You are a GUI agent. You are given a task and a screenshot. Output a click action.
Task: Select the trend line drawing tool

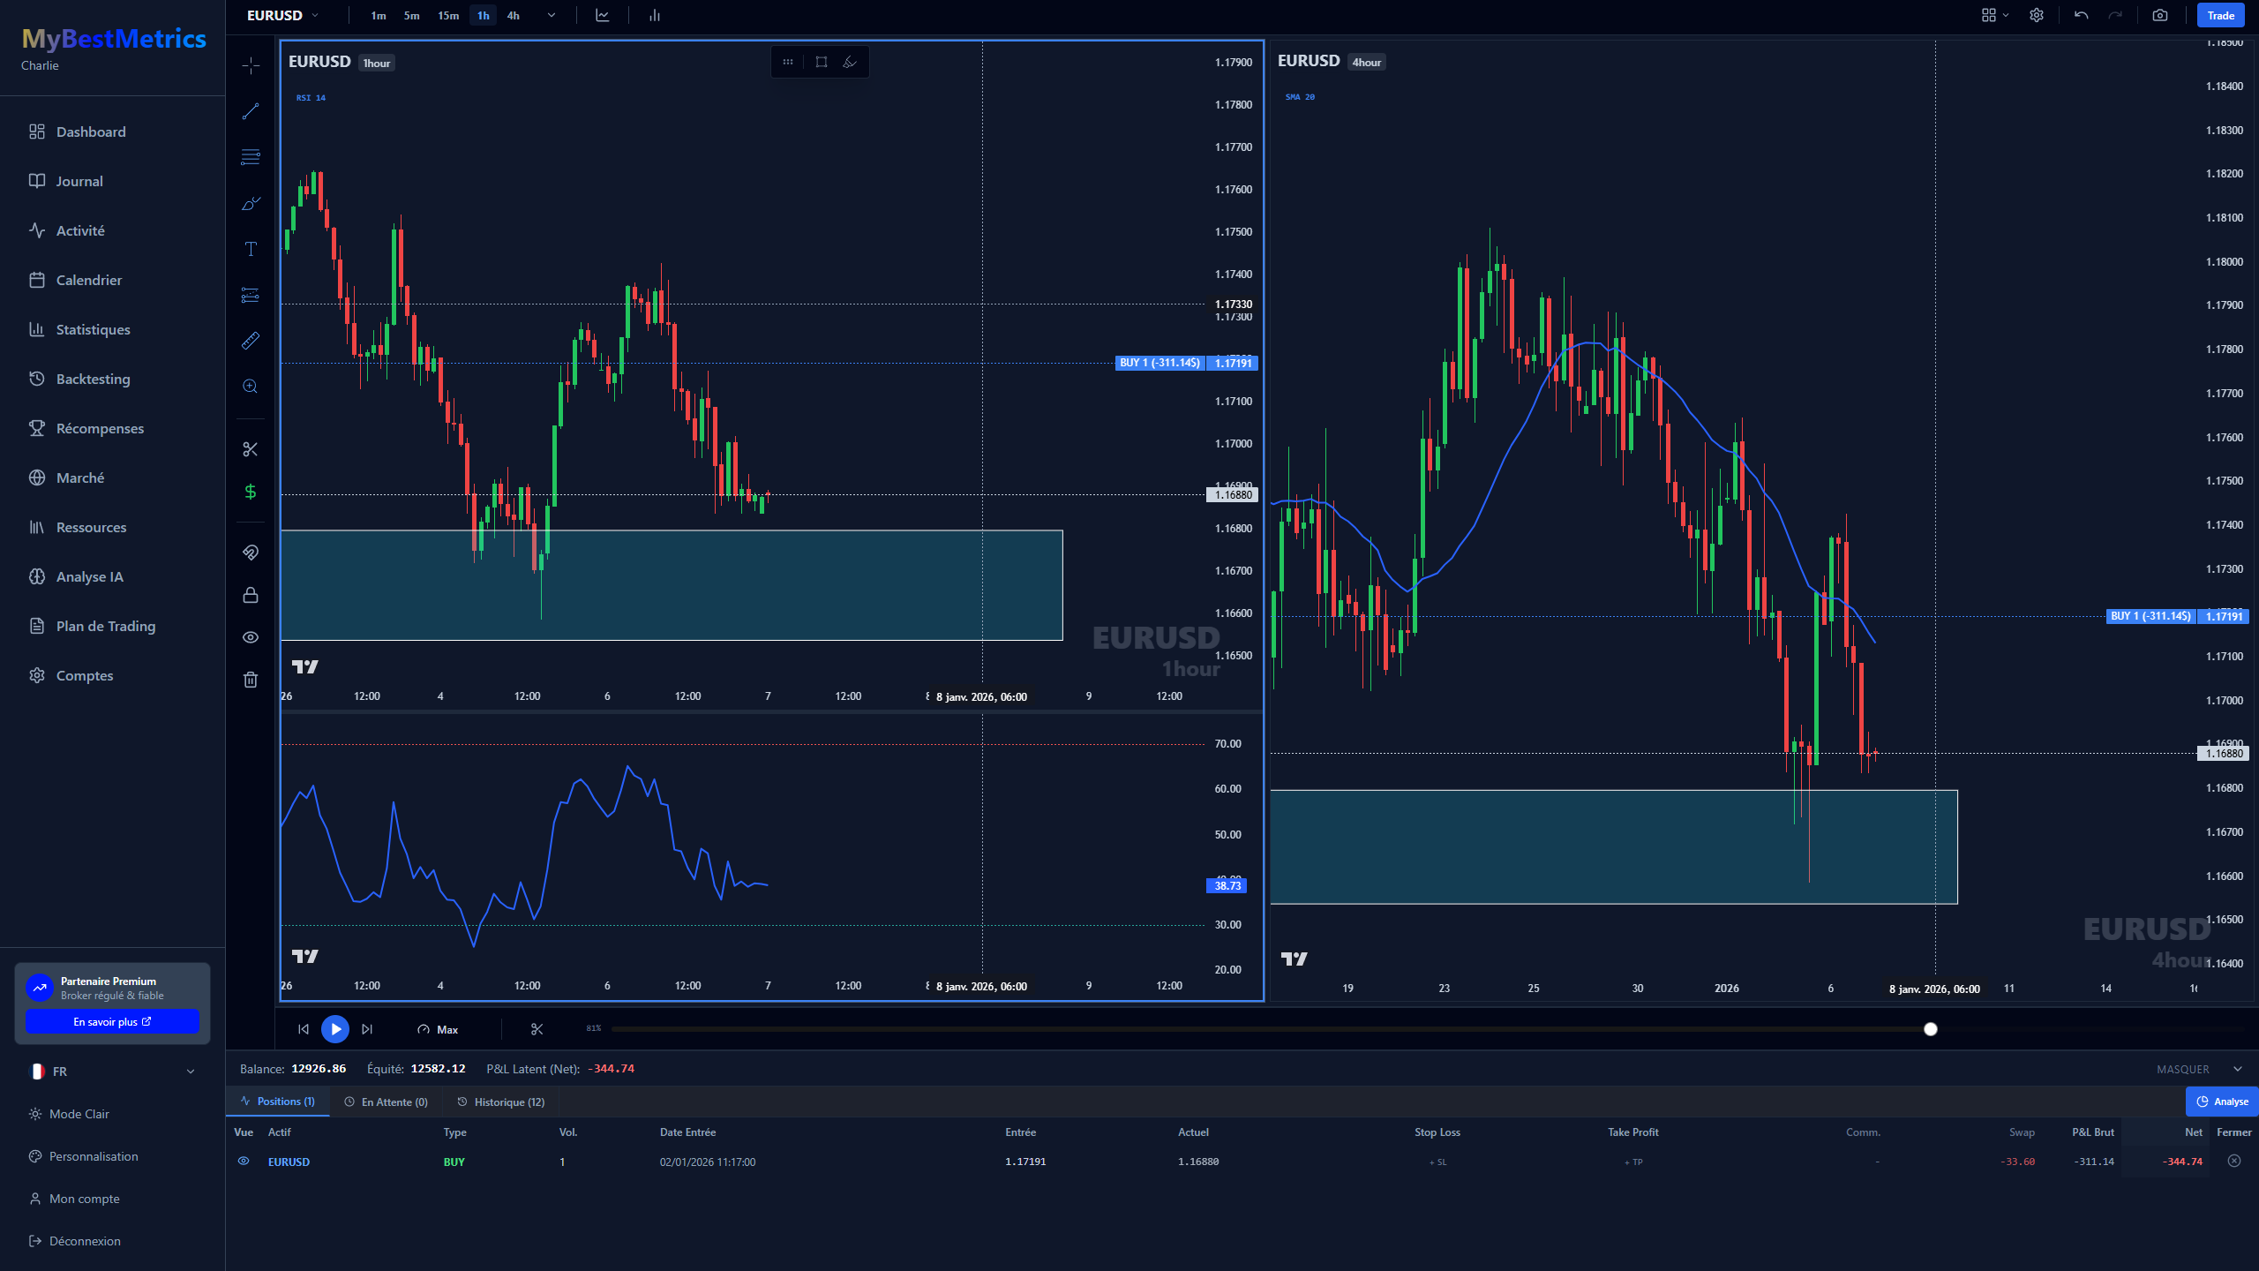pos(251,111)
